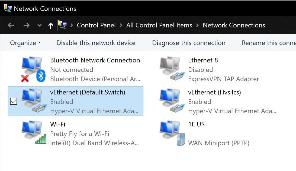Select the Ethernet 8 adapter icon
This screenshot has width=296, height=171.
[170, 69]
